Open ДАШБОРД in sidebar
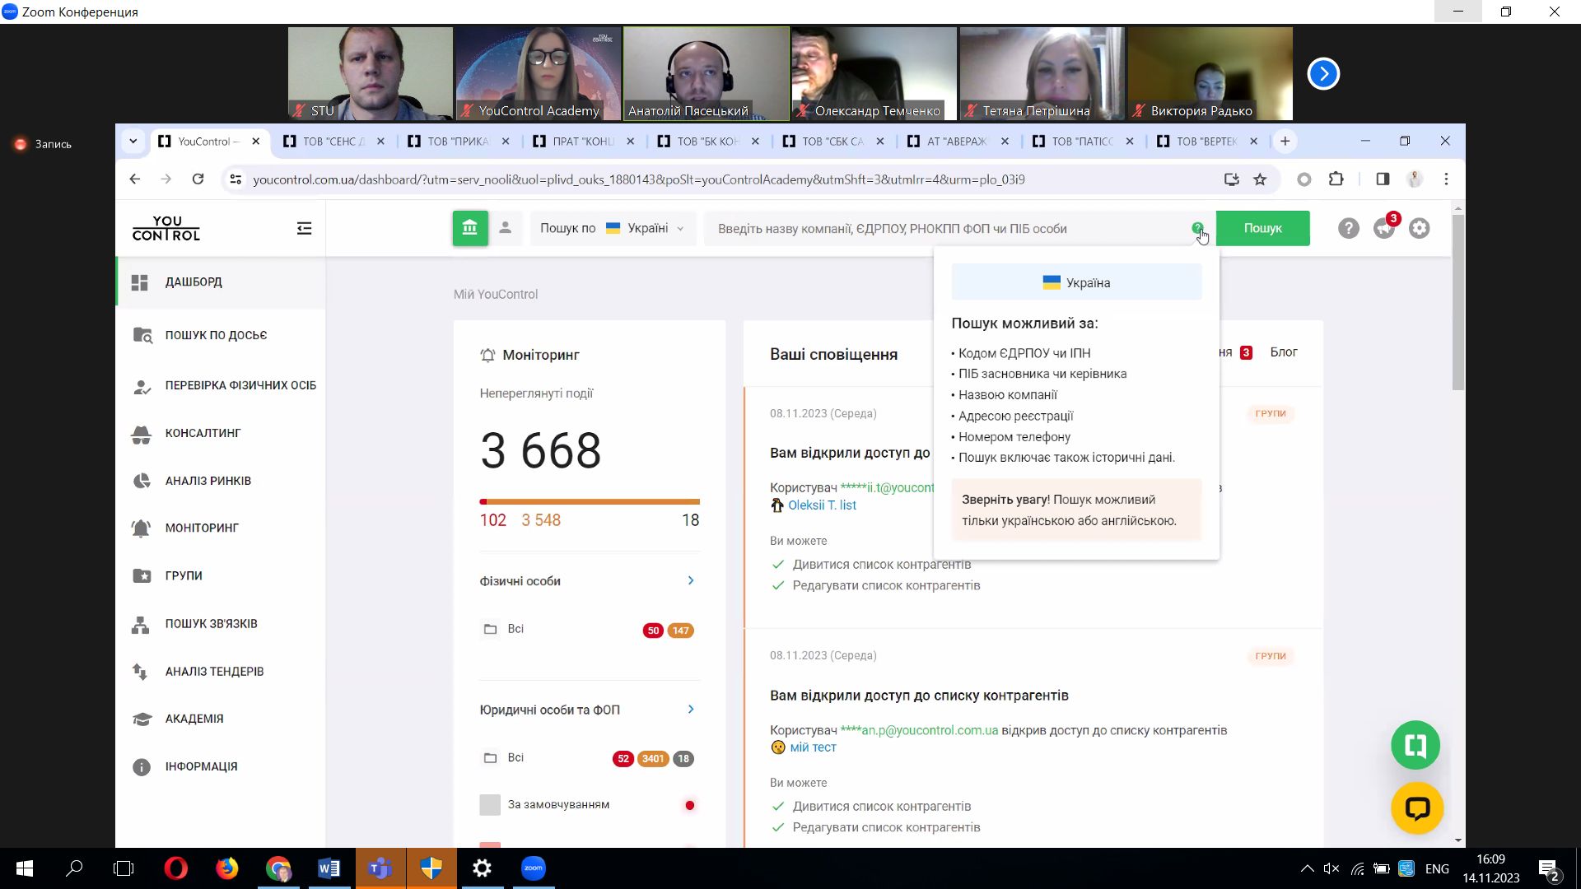 [221, 282]
